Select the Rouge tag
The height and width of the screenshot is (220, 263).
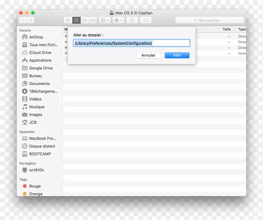(35, 186)
